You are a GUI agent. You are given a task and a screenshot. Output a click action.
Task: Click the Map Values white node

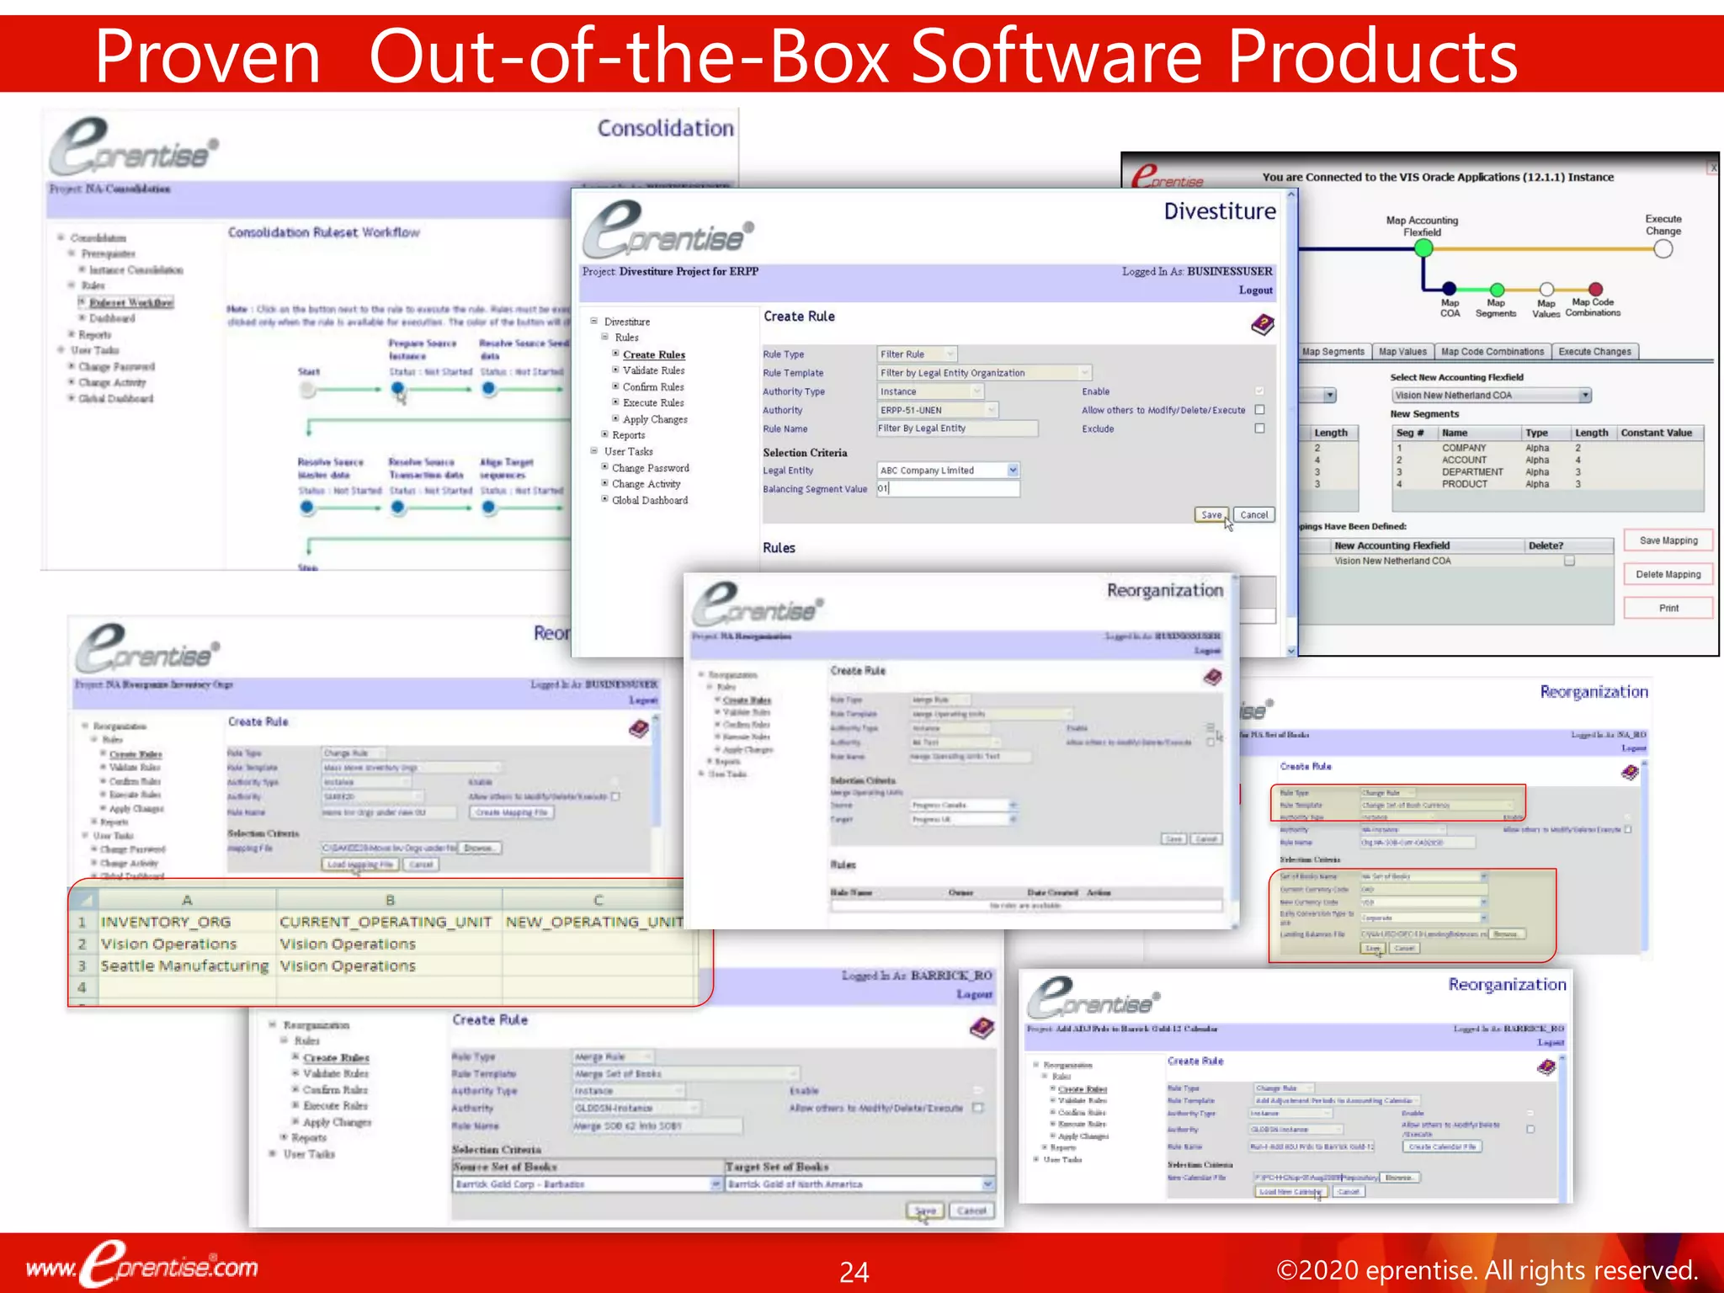[1546, 290]
